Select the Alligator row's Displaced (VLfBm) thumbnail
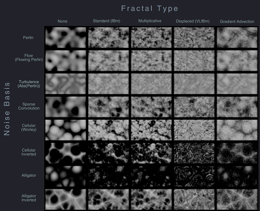 (194, 176)
